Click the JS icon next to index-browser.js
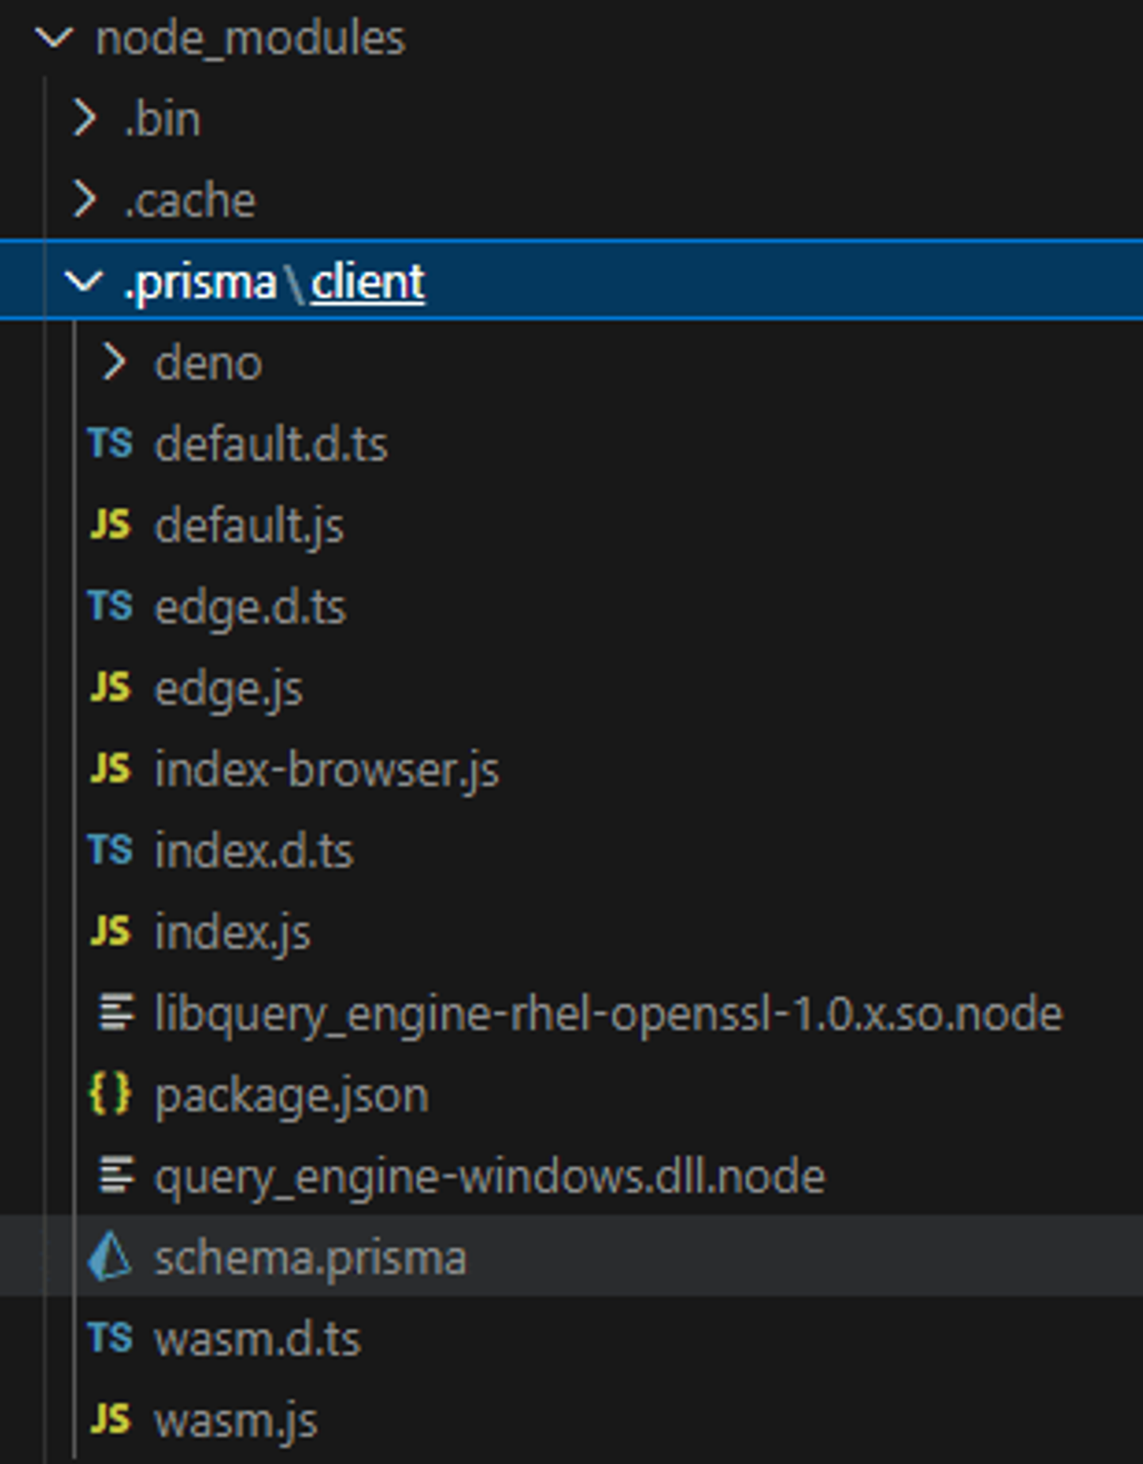Screen dimensions: 1143x1464 click(110, 769)
